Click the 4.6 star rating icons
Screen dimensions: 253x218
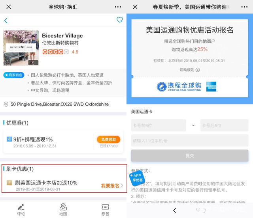(55, 52)
